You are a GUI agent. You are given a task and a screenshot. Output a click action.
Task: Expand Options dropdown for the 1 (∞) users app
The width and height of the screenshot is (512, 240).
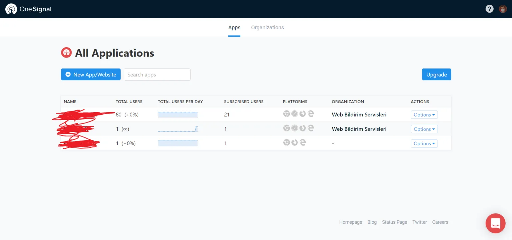click(x=424, y=129)
